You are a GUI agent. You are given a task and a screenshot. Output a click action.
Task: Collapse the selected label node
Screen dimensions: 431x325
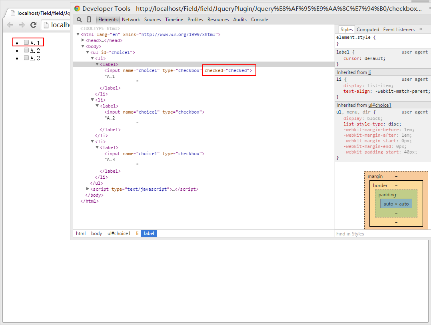(x=97, y=64)
